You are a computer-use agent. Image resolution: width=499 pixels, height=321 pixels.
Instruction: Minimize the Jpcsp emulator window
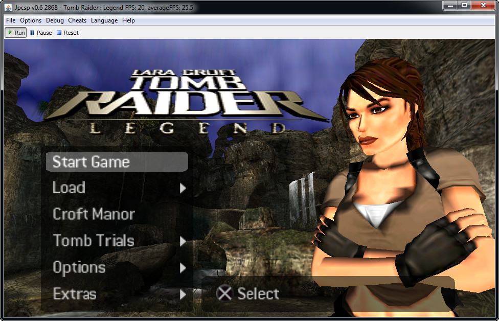tap(450, 6)
